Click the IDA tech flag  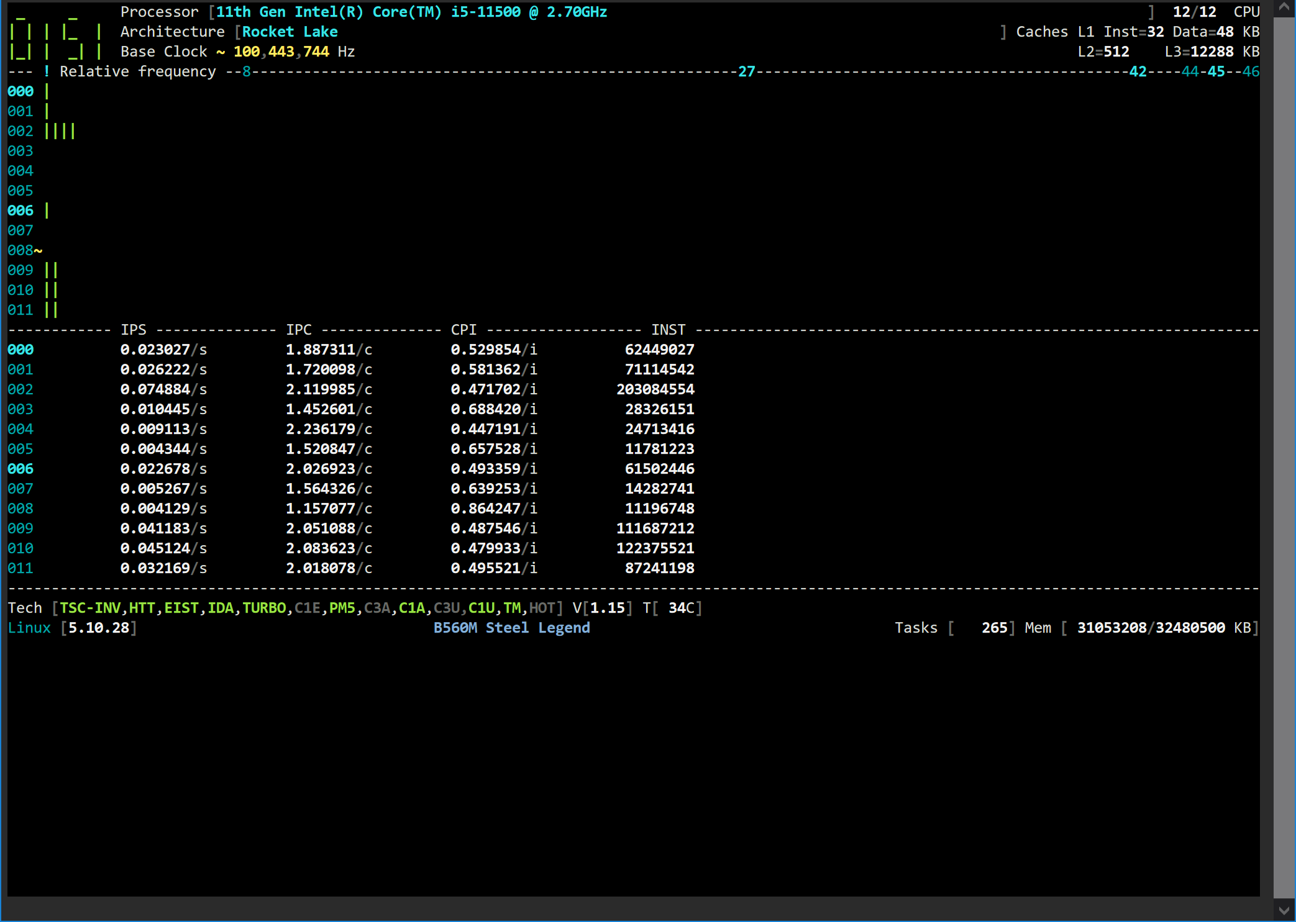pos(220,608)
